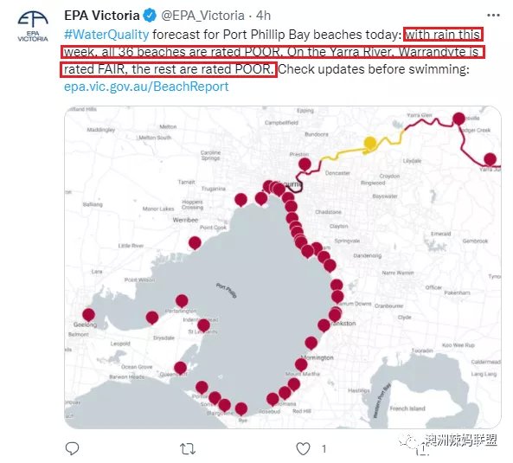The image size is (513, 463).
Task: Click the red marker near Little River
Action: point(195,243)
